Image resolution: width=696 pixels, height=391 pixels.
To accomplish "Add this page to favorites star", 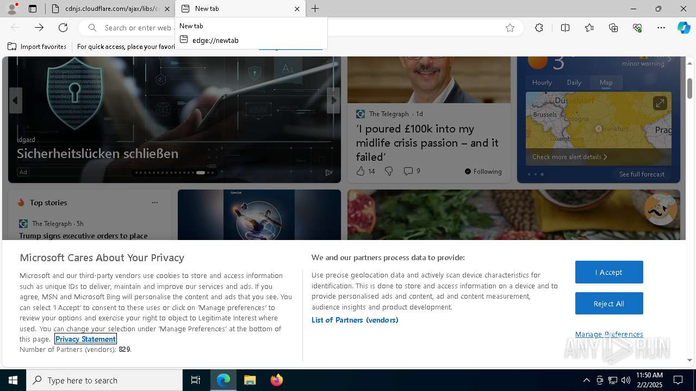I will click(510, 28).
